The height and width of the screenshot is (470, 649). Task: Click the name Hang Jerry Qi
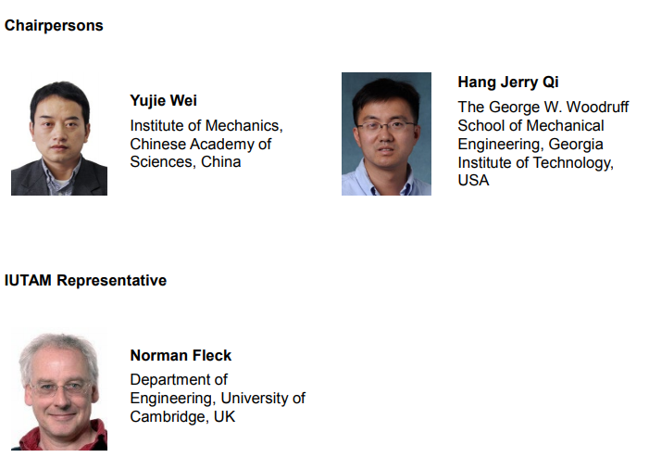click(508, 83)
